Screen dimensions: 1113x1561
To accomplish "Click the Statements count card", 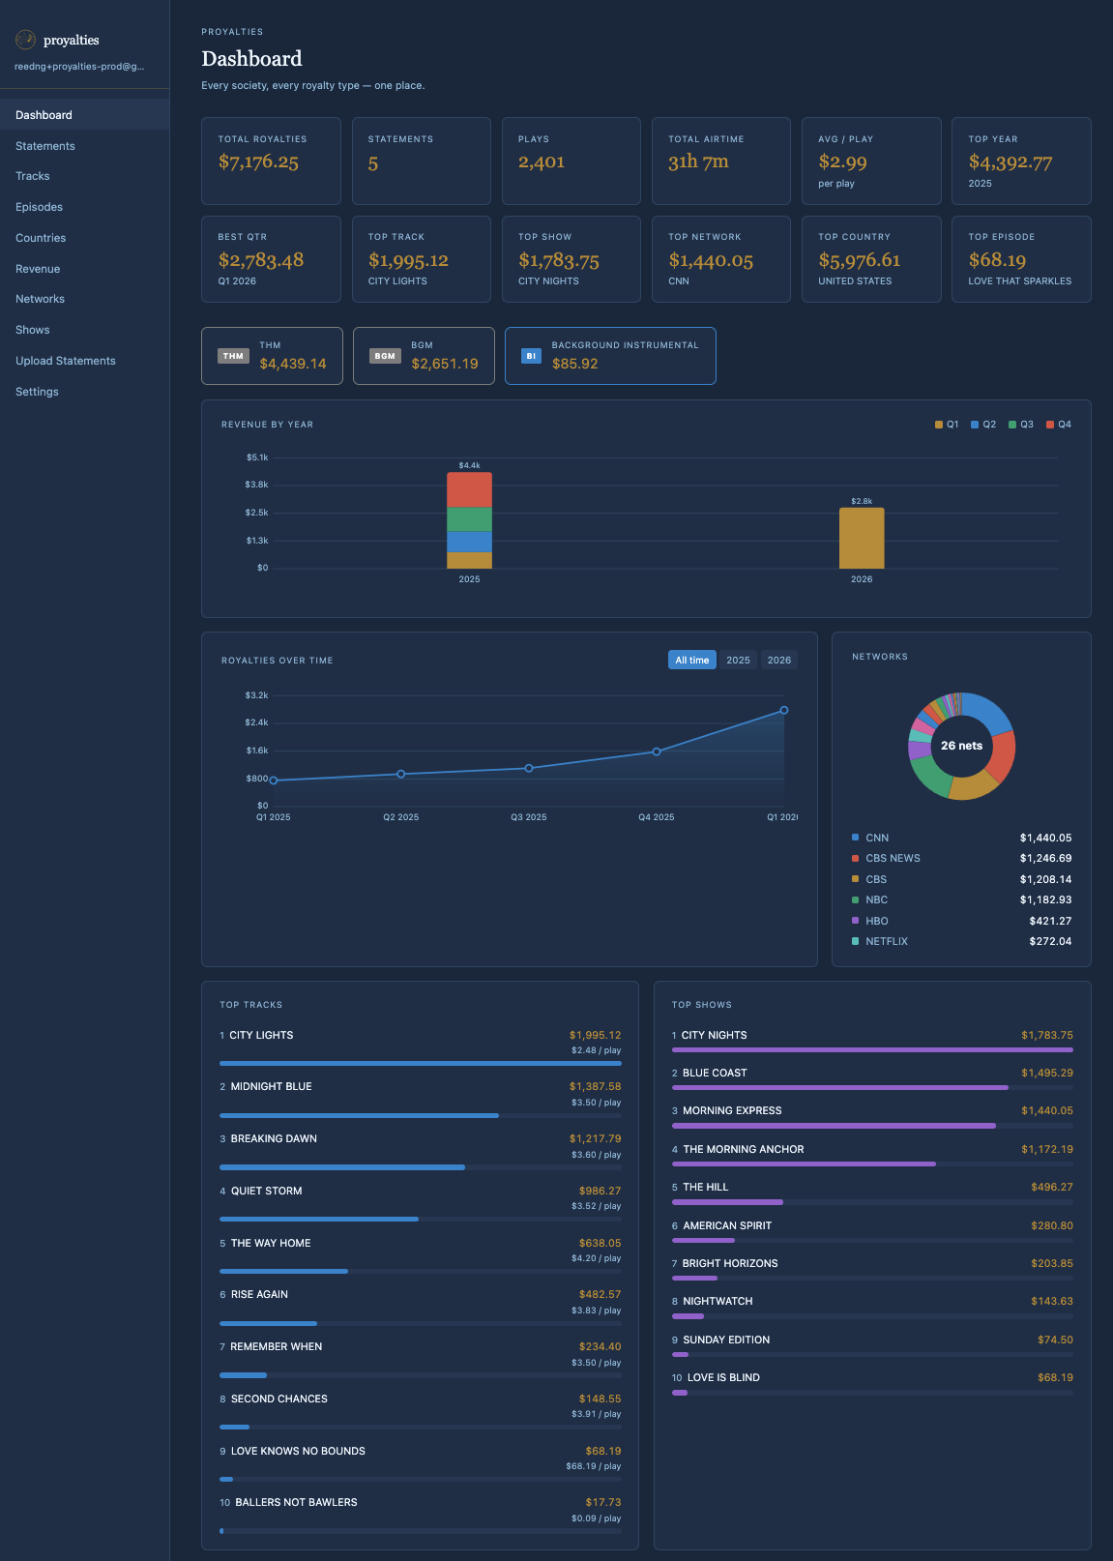I will [x=422, y=161].
